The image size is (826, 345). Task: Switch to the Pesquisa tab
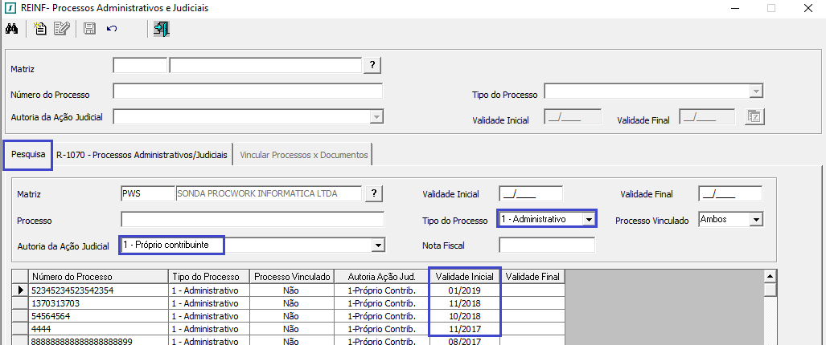click(28, 154)
